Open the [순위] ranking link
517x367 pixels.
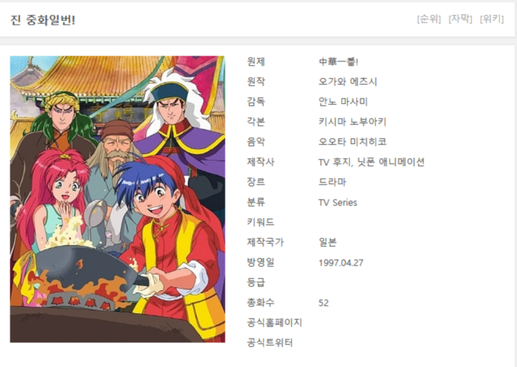point(429,19)
